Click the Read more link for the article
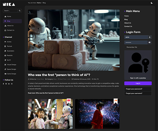Image resolution: width=158 pixels, height=131 pixels. pos(46,93)
